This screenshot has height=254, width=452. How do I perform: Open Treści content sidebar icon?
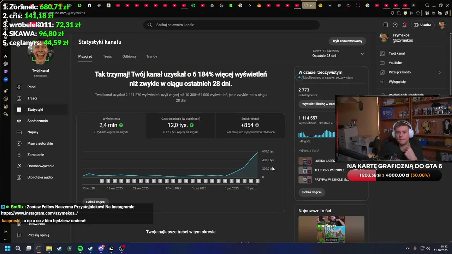19,98
